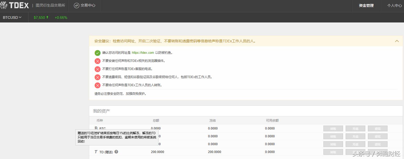Click red X icon beside the password disclosure warning
Screen dimensions: 404x159
coord(97,77)
